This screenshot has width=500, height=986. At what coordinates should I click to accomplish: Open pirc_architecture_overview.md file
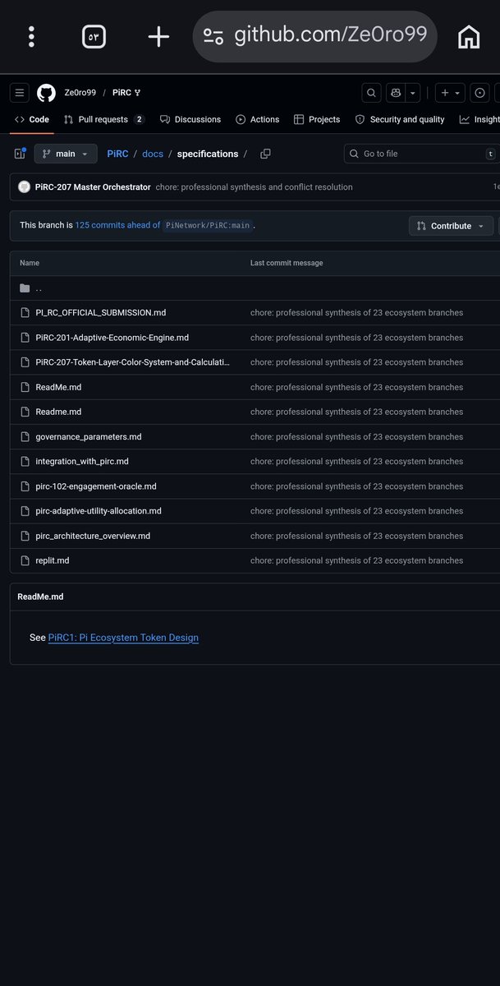coord(93,536)
